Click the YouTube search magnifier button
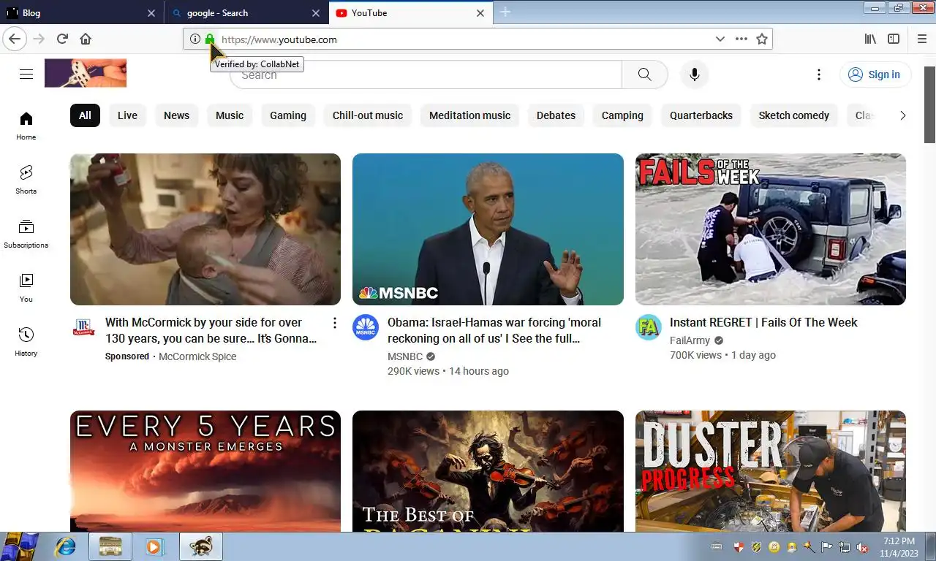The image size is (936, 561). tap(644, 75)
